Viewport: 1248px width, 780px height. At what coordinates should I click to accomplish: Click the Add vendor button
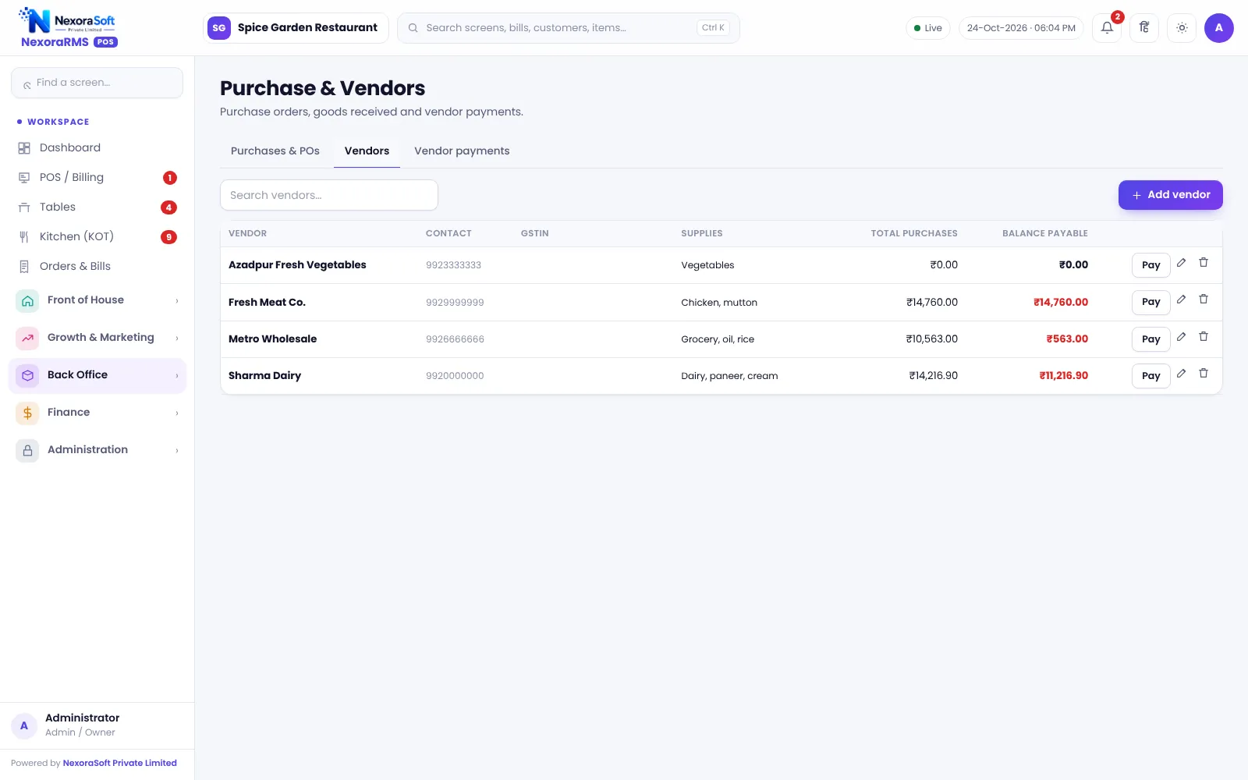1170,195
